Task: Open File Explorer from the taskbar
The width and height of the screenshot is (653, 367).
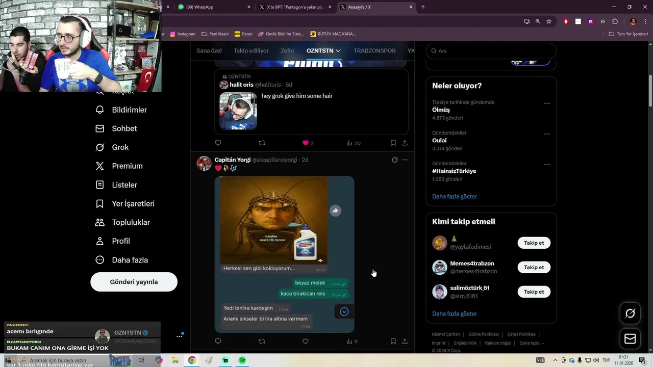Action: 175,360
